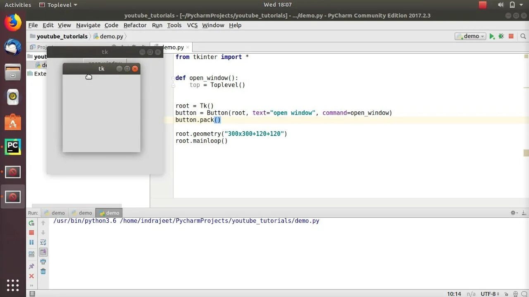The height and width of the screenshot is (297, 529).
Task: Change file encoding UTF-8
Action: click(x=490, y=294)
